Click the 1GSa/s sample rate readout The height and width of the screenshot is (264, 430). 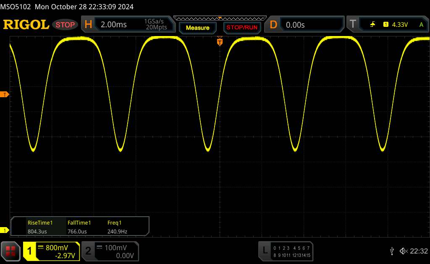tap(154, 21)
